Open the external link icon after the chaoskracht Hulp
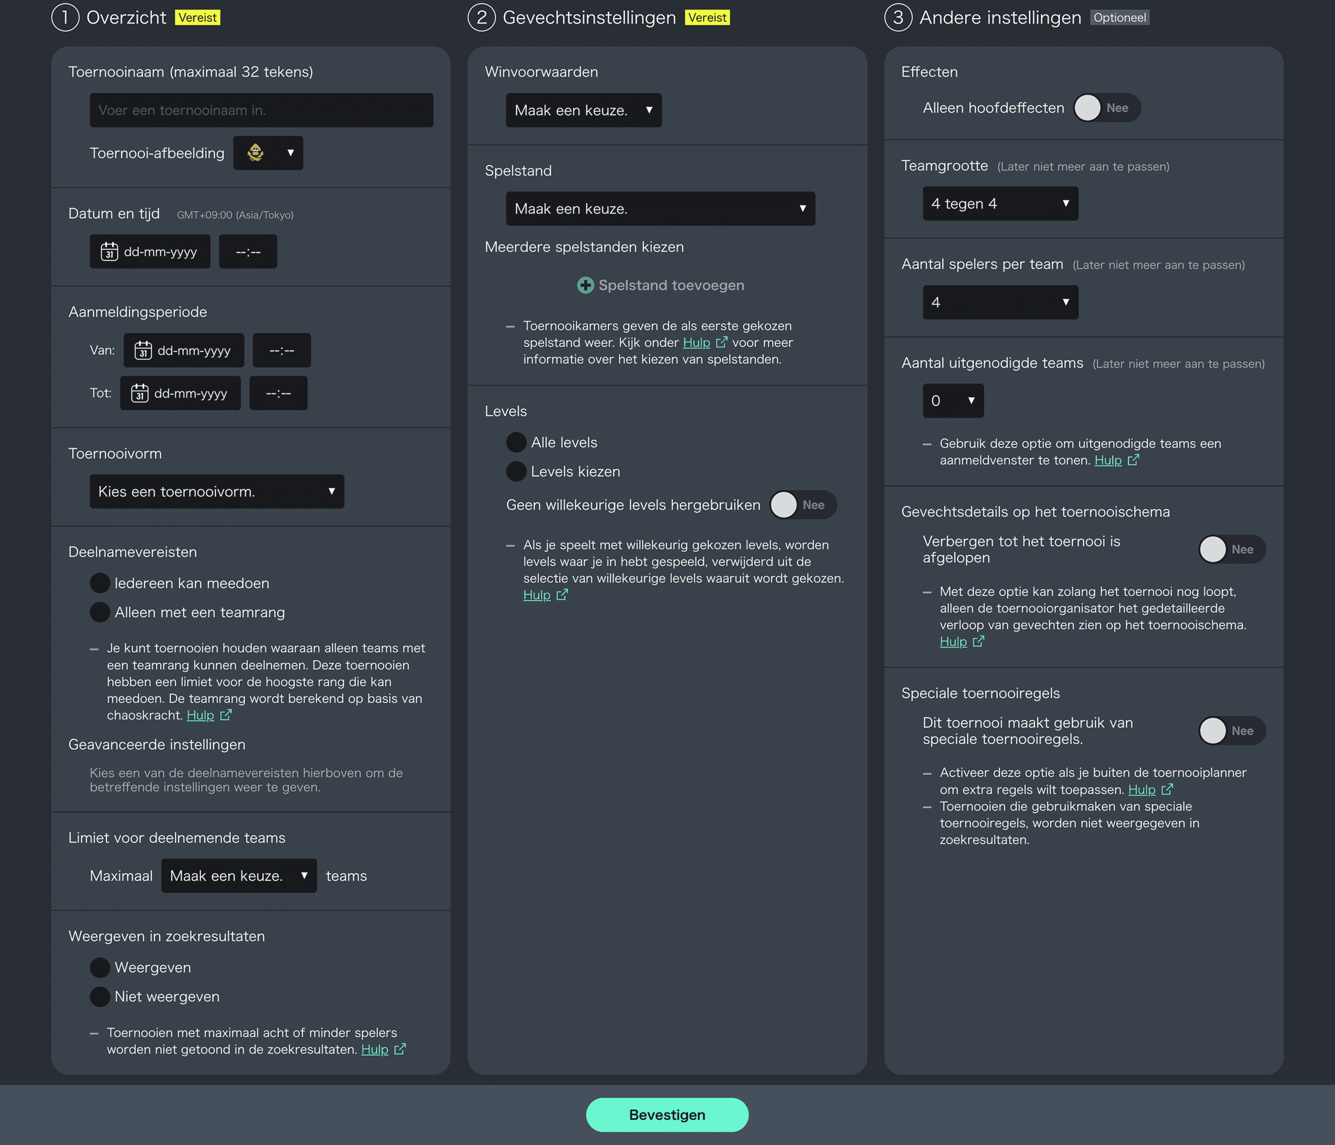 (225, 714)
